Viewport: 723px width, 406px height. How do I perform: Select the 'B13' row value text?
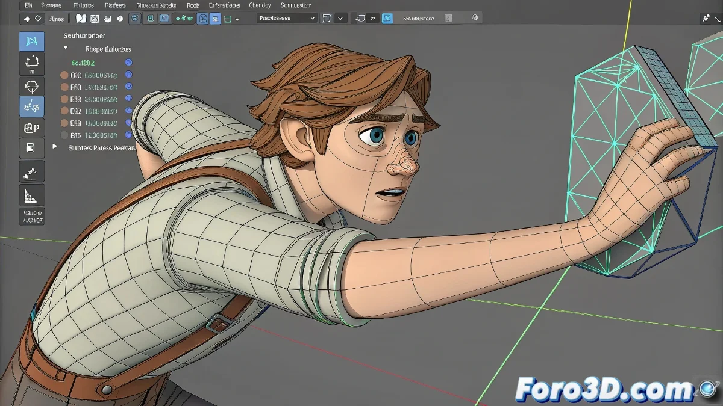pyautogui.click(x=101, y=123)
